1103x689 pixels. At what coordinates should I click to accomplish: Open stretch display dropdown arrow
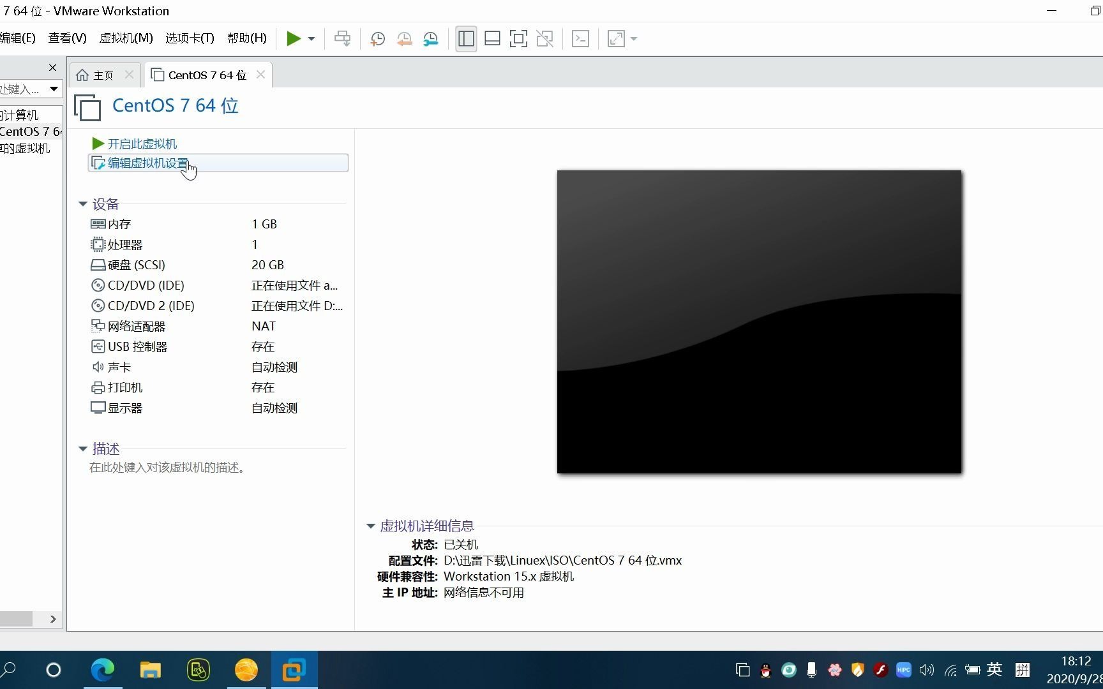point(634,39)
